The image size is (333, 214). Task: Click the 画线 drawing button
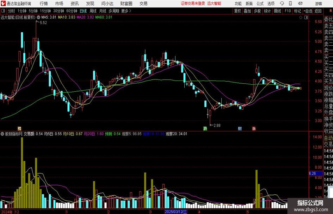click(x=277, y=11)
